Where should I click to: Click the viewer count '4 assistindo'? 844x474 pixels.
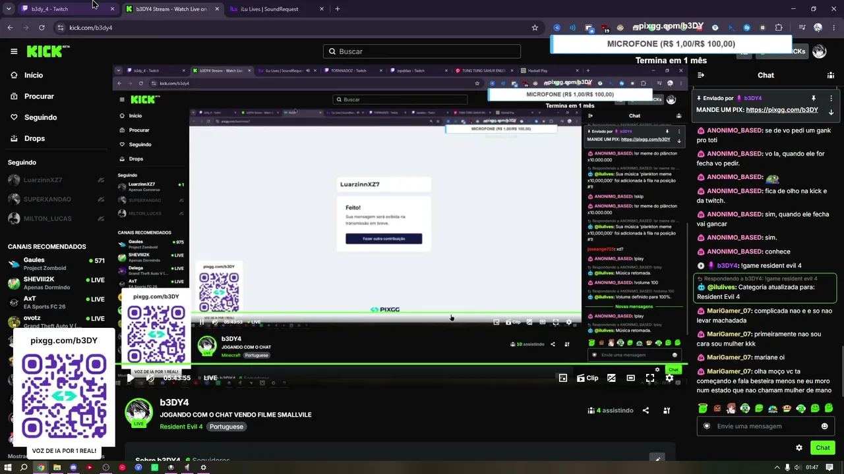point(611,410)
